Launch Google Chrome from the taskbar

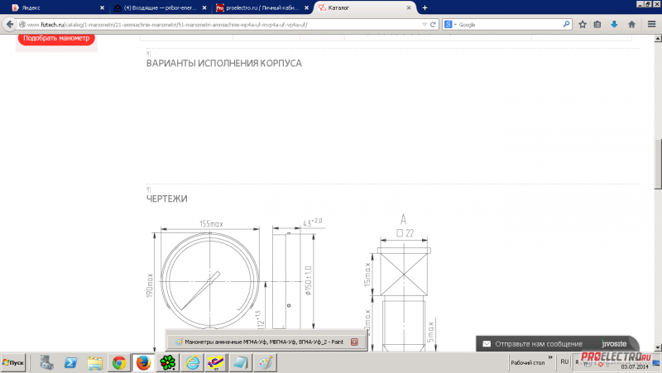click(x=119, y=362)
